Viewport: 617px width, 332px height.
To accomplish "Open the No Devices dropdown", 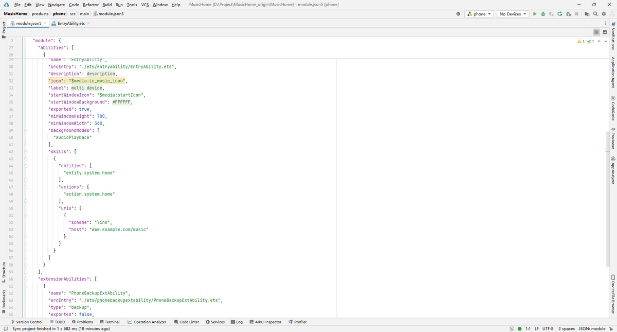I will [x=514, y=14].
